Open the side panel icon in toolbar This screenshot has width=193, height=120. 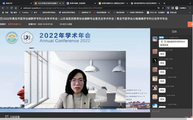click(x=172, y=8)
